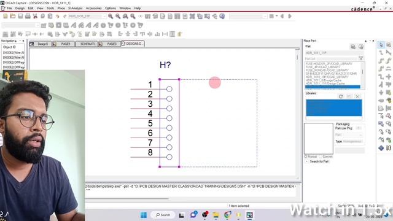Screen dimensions: 393x221
Task: Select the Place Junction plus tool
Action: tap(389, 77)
